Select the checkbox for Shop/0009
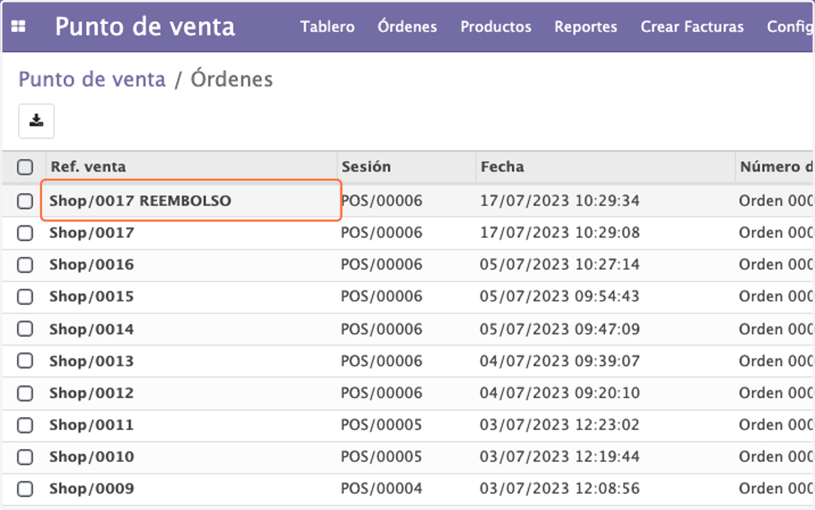This screenshot has width=815, height=510. [x=25, y=489]
